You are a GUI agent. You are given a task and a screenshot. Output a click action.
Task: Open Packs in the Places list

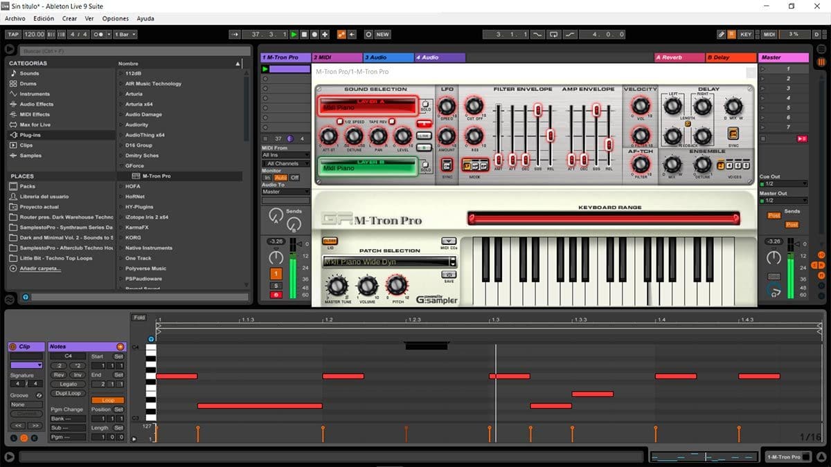tap(27, 186)
